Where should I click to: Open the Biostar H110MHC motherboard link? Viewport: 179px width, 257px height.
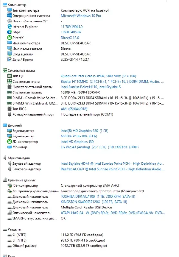click(112, 82)
